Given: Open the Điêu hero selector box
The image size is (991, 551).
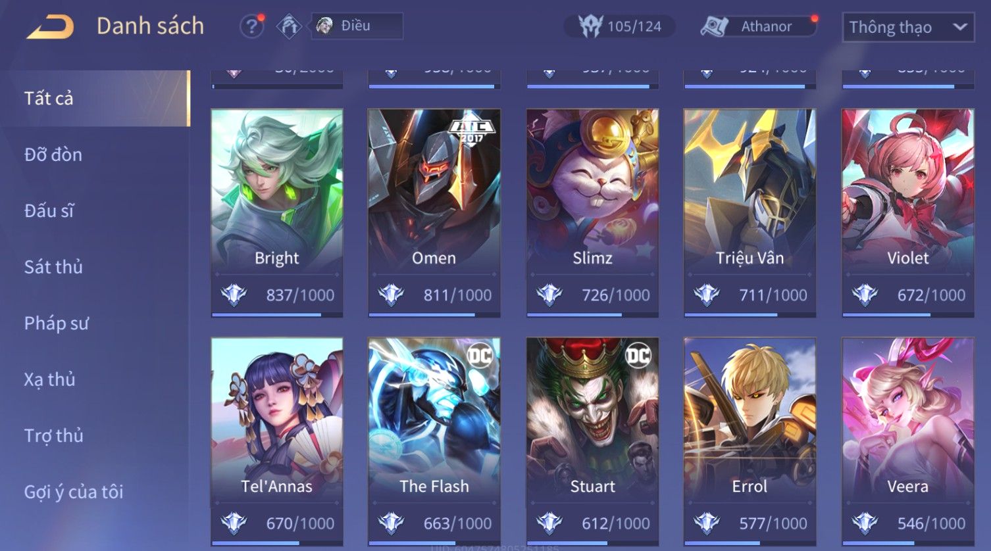Looking at the screenshot, I should 357,26.
